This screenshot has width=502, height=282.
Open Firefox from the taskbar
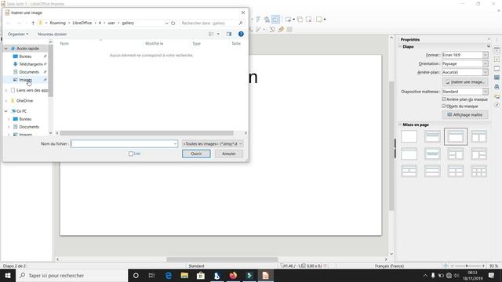click(x=233, y=276)
